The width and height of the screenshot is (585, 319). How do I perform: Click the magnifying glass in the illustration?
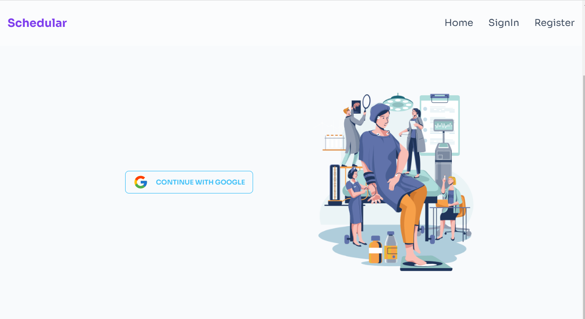click(x=366, y=103)
